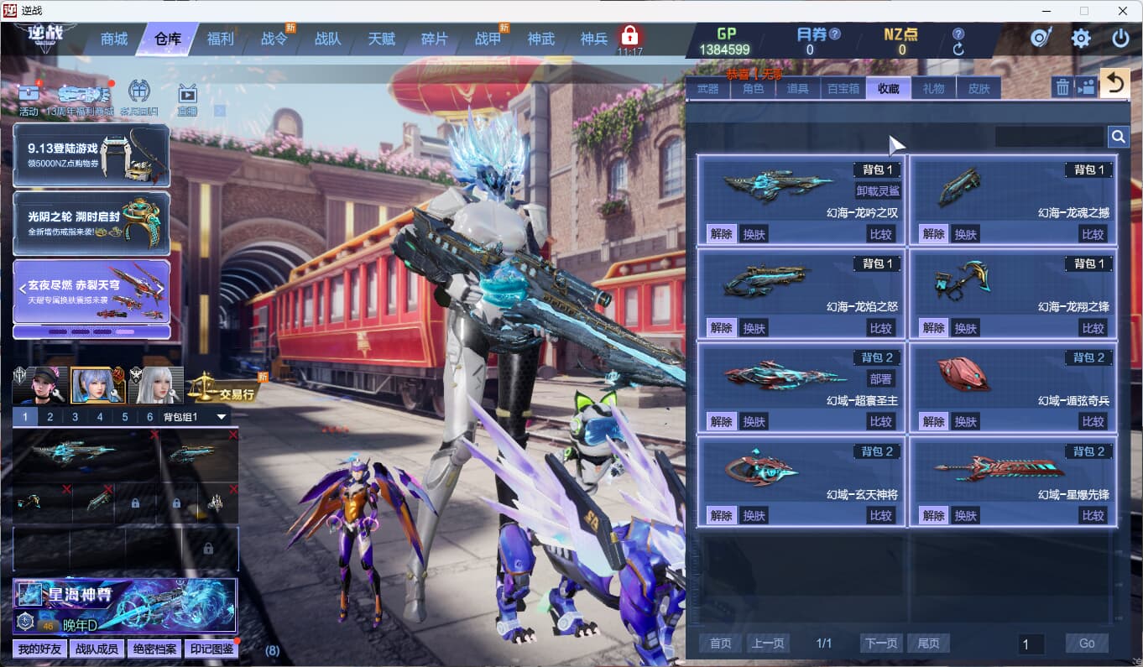Click the magnifier search icon
This screenshot has height=667, width=1143.
(1118, 137)
